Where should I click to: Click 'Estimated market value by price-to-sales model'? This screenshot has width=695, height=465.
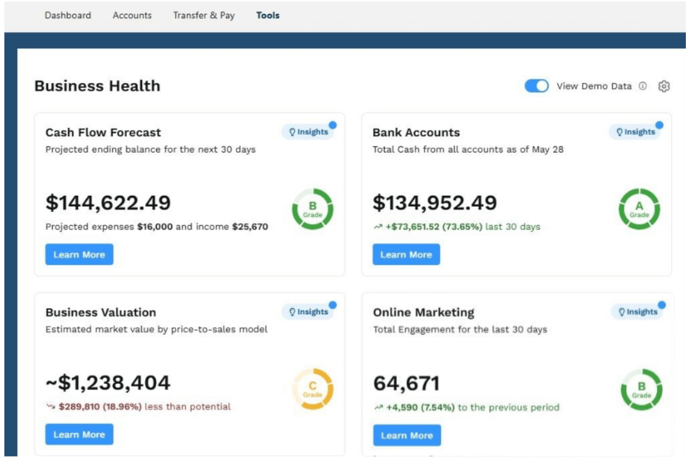tap(157, 330)
